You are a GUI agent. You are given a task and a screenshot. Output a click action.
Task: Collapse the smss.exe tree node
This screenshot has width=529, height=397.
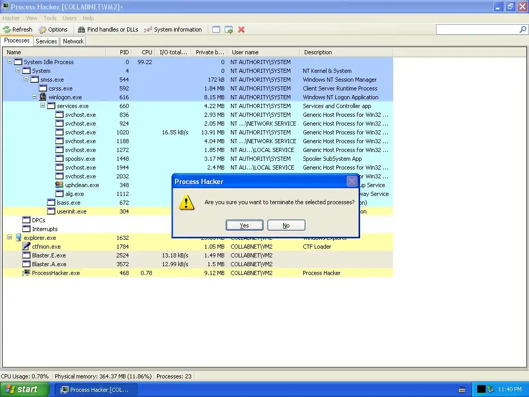[26, 79]
